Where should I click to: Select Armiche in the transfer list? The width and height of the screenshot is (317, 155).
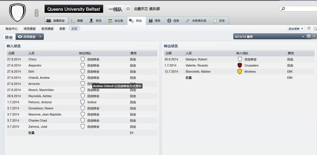[x=34, y=84]
